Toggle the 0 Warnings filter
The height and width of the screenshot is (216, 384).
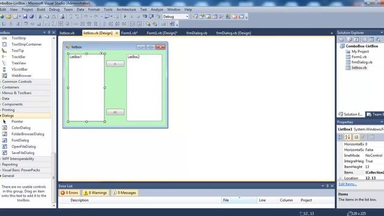coord(95,193)
